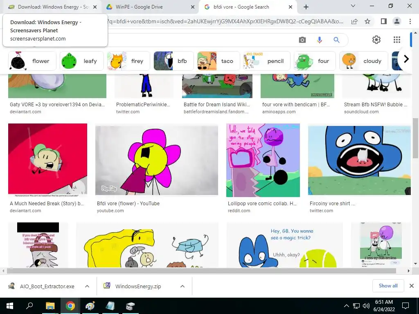
Task: Open the Paint app on taskbar
Action: (90, 306)
